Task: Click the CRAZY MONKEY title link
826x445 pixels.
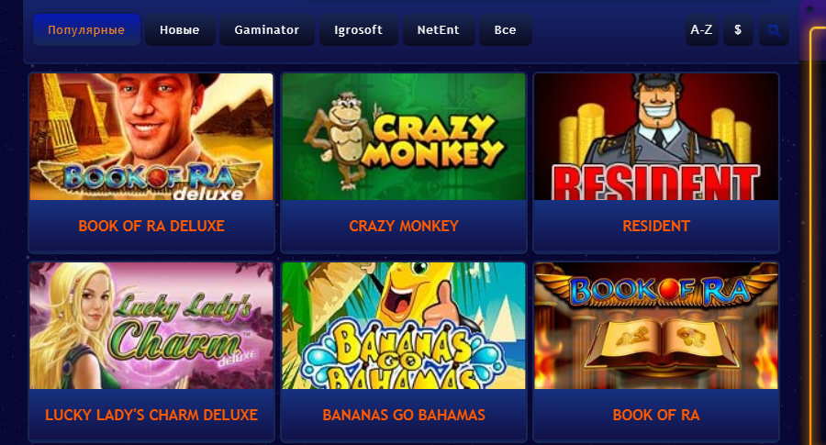Action: point(404,226)
